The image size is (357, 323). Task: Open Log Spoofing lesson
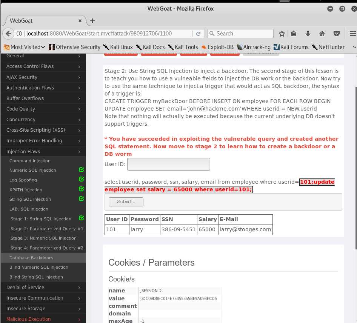coord(23,180)
